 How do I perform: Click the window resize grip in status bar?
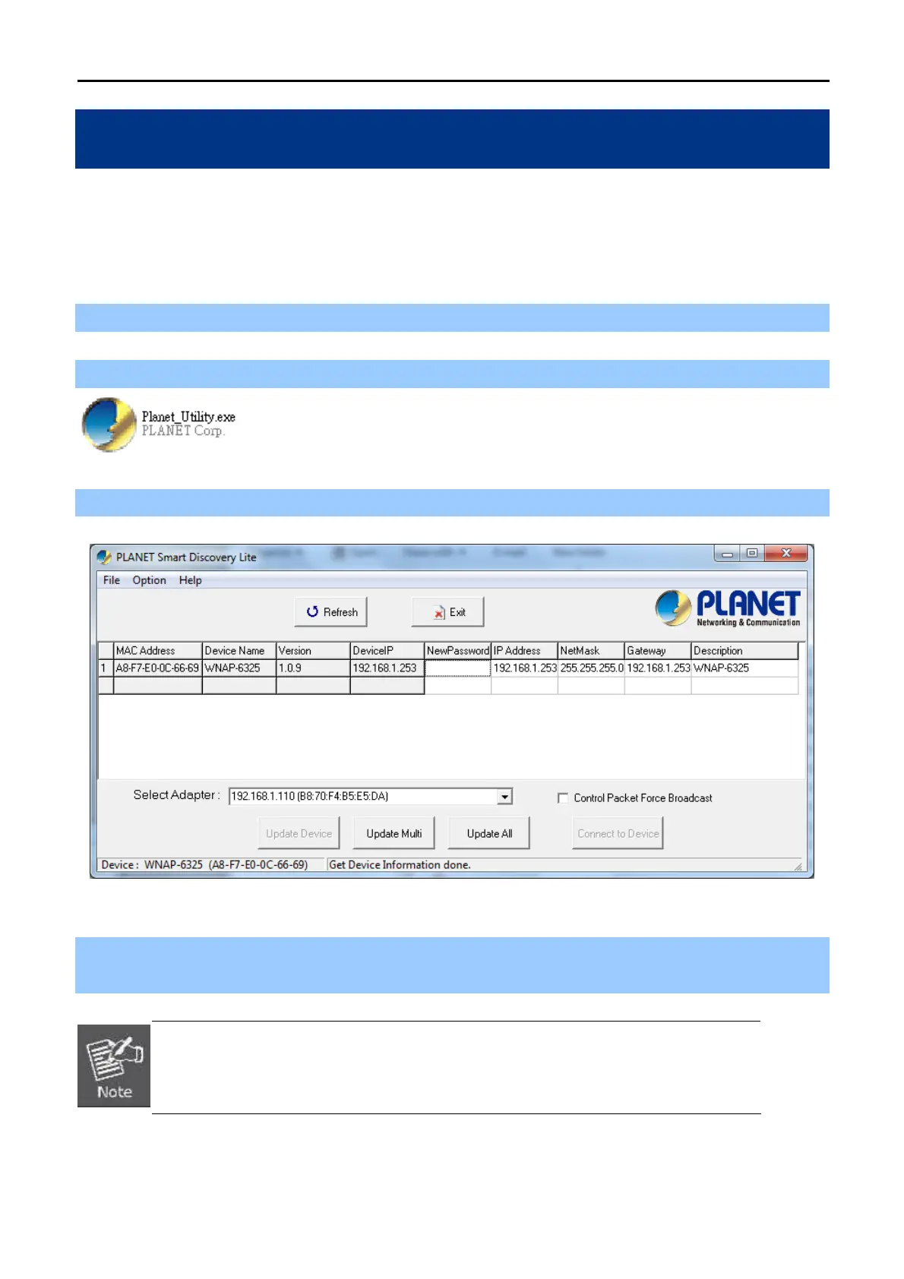click(798, 866)
